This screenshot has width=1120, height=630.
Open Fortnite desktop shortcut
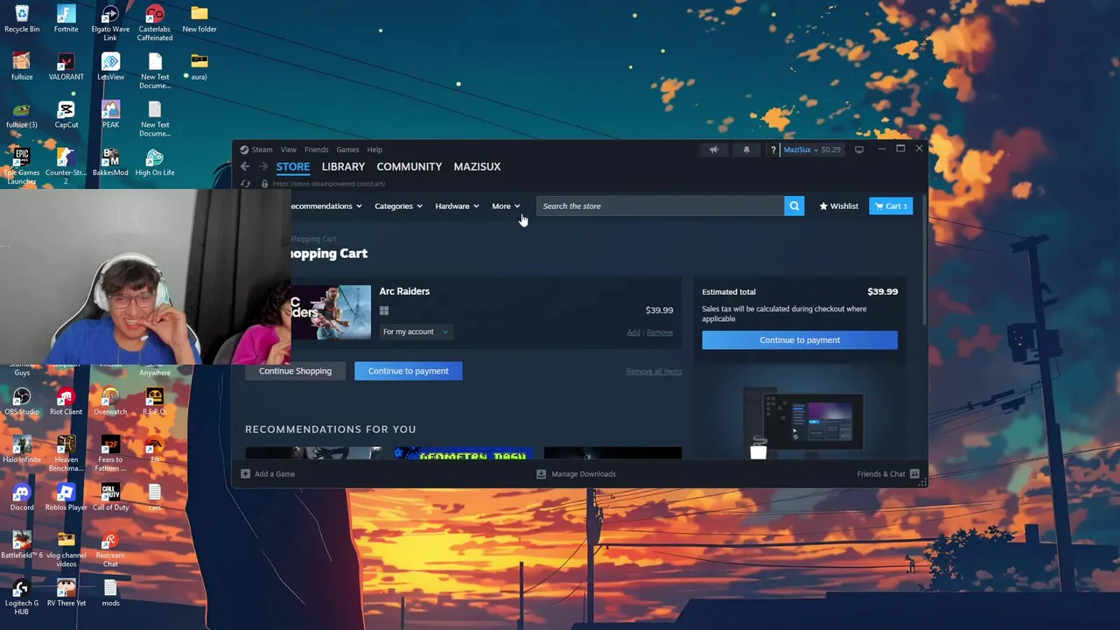coord(66,19)
